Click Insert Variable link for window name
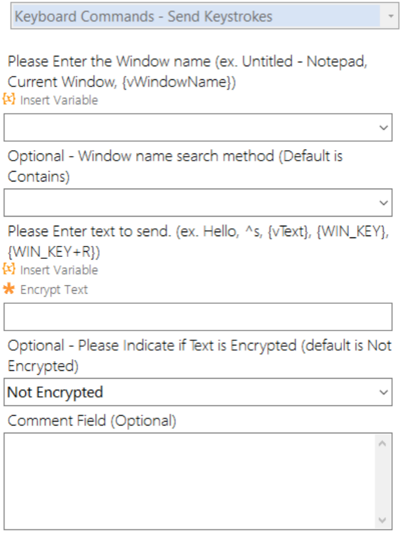 tap(59, 100)
